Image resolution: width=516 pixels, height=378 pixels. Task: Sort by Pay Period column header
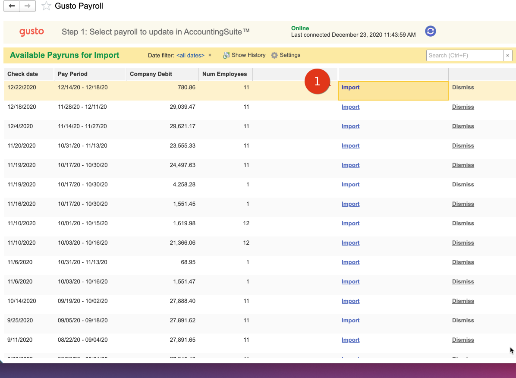pos(90,74)
